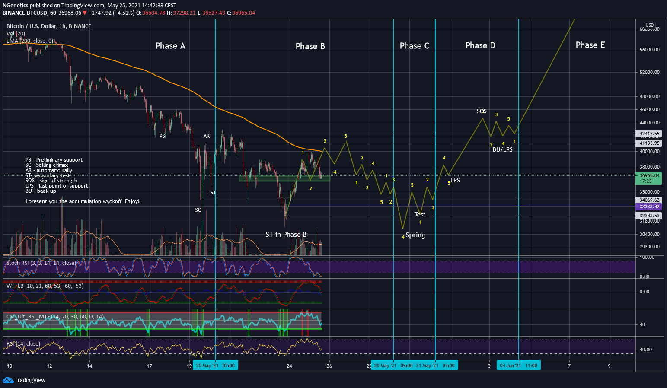The image size is (667, 388).
Task: Select the Phase E label
Action: click(590, 45)
